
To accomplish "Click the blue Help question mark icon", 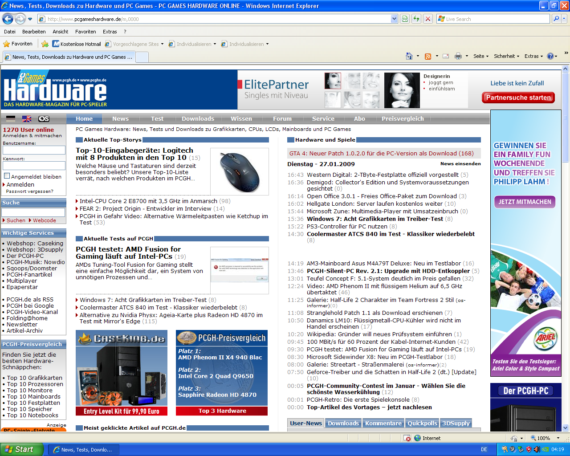I will pyautogui.click(x=550, y=56).
